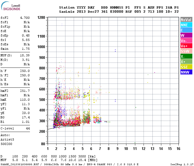This screenshot has height=166, width=194.
Task: Click the 10 MHz x-axis label
Action: tap(126, 149)
